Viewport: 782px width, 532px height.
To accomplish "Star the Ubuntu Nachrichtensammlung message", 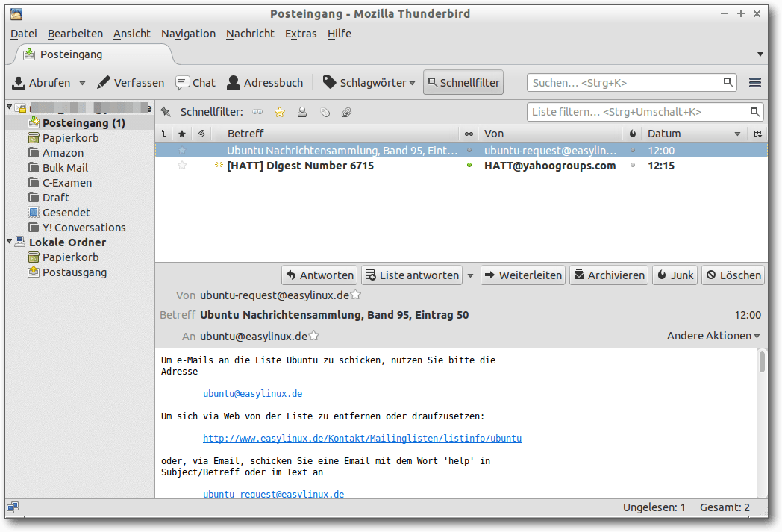I will tap(182, 151).
